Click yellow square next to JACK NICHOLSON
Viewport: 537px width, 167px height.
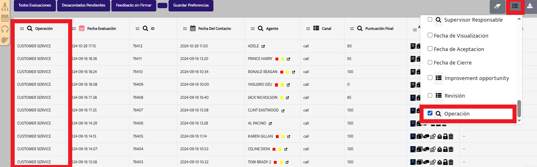pos(282,98)
